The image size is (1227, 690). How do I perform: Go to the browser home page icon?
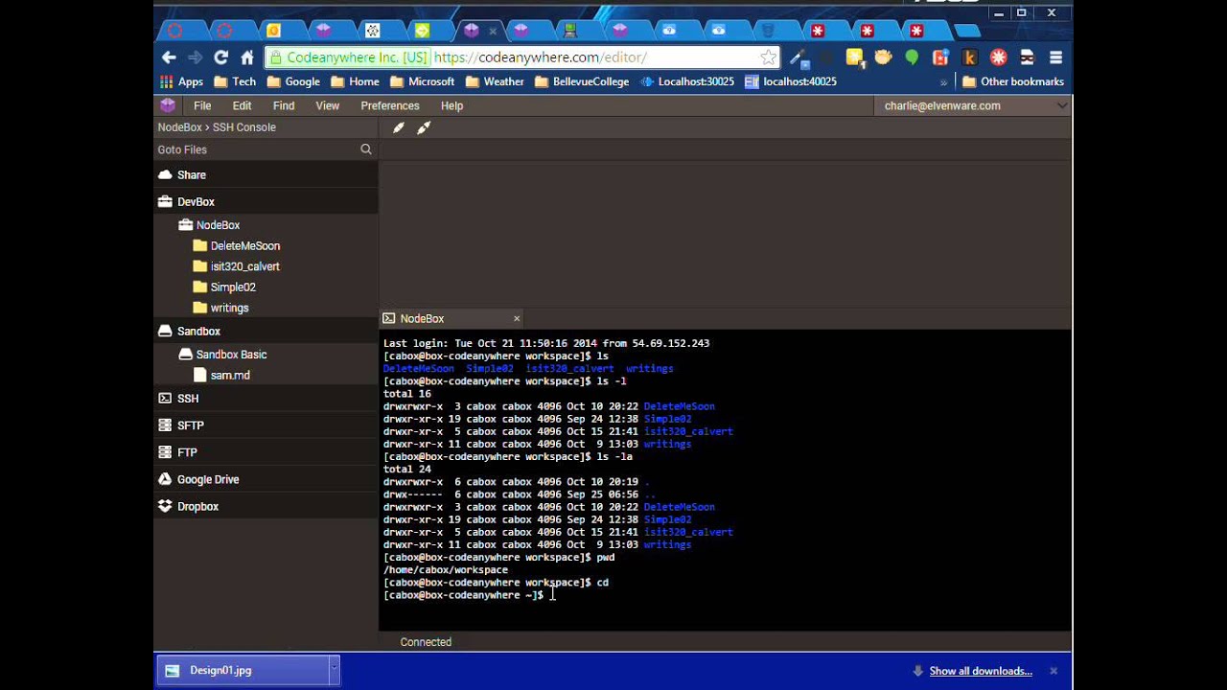pyautogui.click(x=247, y=57)
